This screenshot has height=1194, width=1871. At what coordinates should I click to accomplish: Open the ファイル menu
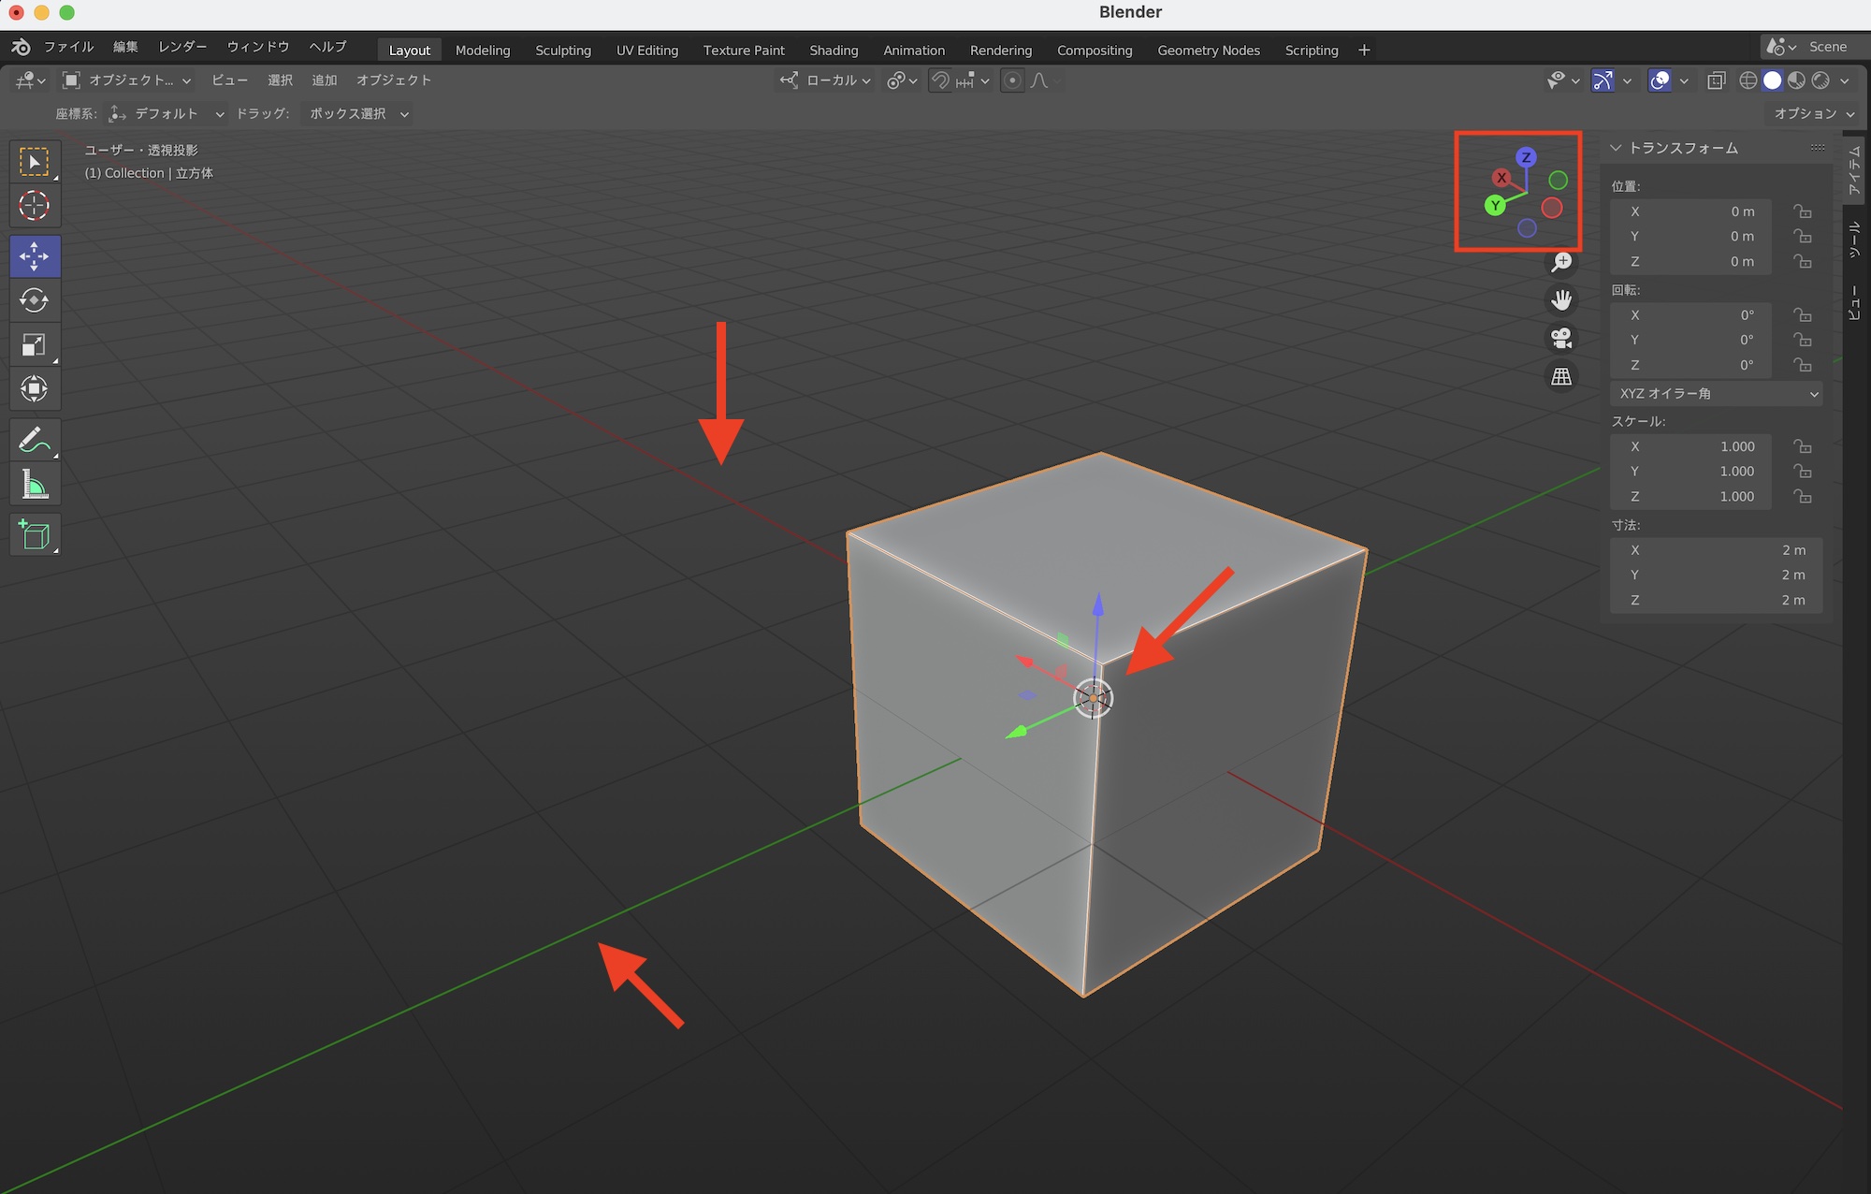68,47
